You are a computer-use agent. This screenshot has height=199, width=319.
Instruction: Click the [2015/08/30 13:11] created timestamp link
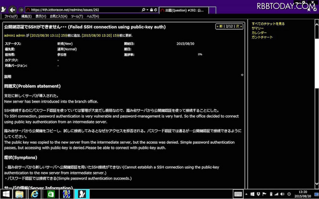45,35
